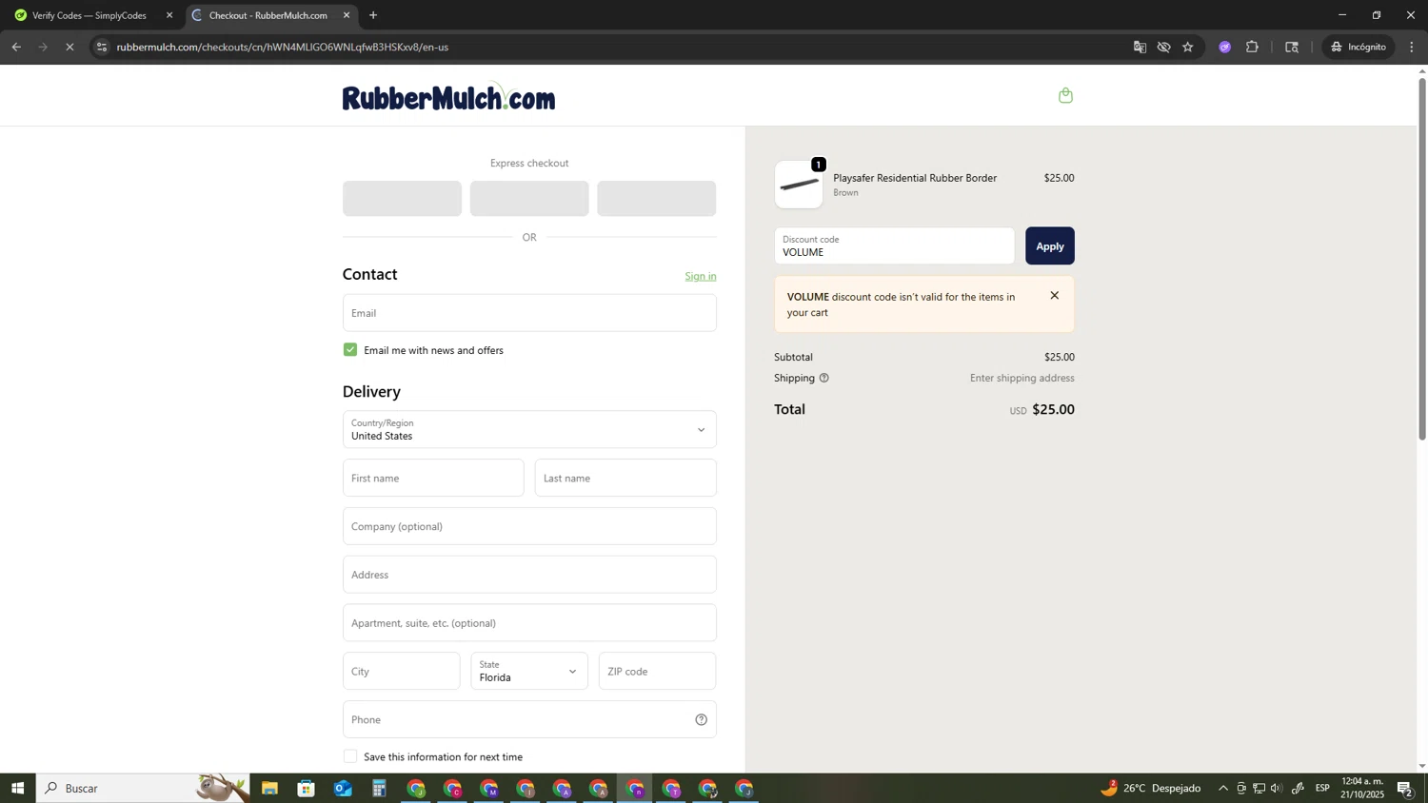Show hidden system tray icons chevron
The height and width of the screenshot is (803, 1428).
[1223, 788]
